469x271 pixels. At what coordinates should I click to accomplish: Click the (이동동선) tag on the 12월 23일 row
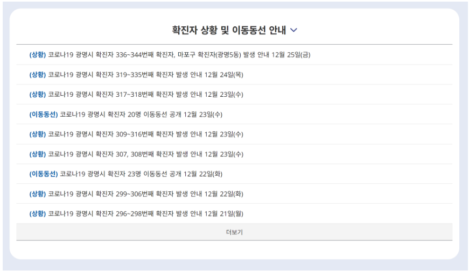44,115
